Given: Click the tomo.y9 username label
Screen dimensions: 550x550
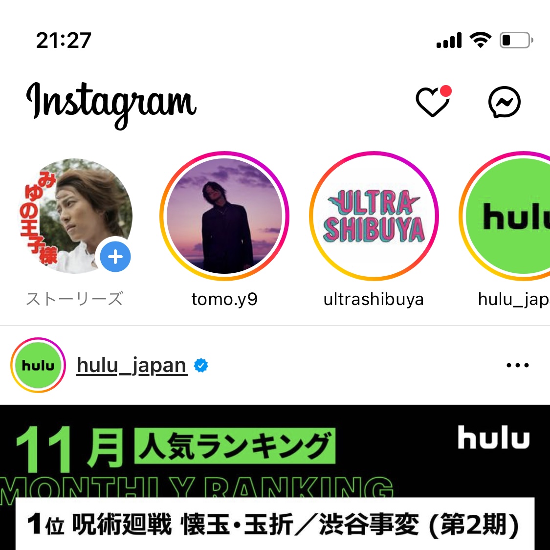Looking at the screenshot, I should pos(224,299).
